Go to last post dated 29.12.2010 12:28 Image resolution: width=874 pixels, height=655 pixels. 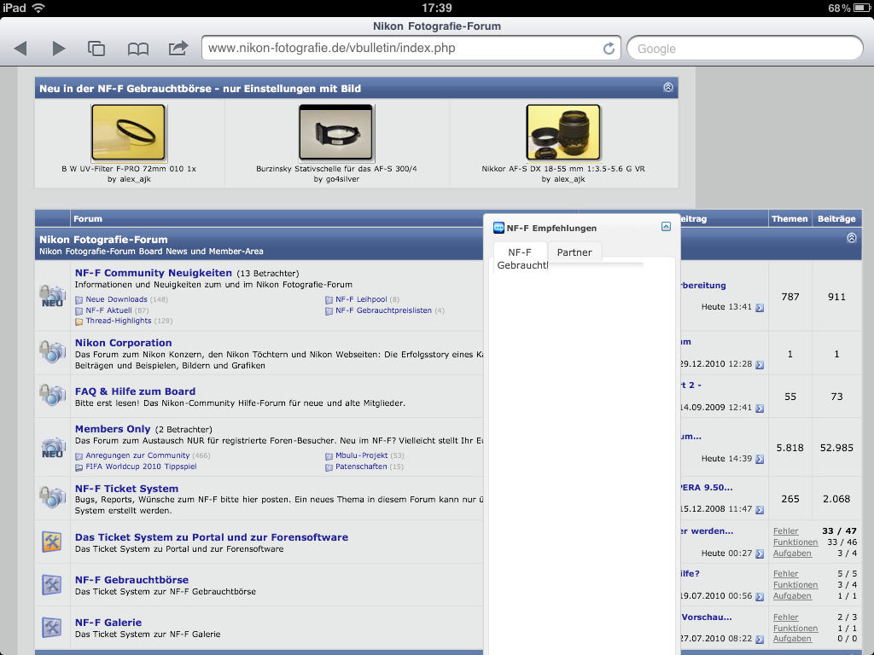[x=759, y=365]
